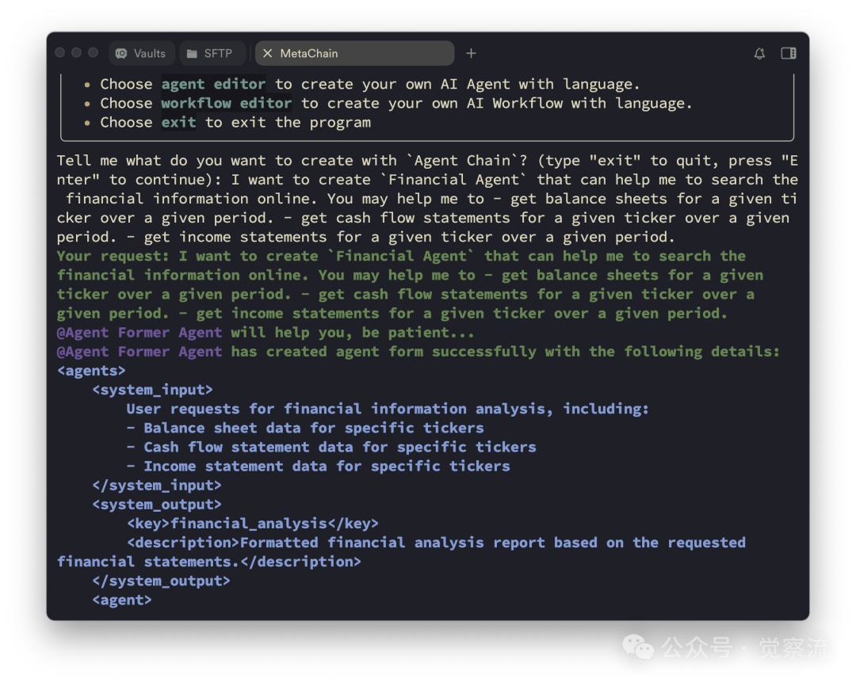
Task: Click the minimize window button
Action: click(x=77, y=52)
